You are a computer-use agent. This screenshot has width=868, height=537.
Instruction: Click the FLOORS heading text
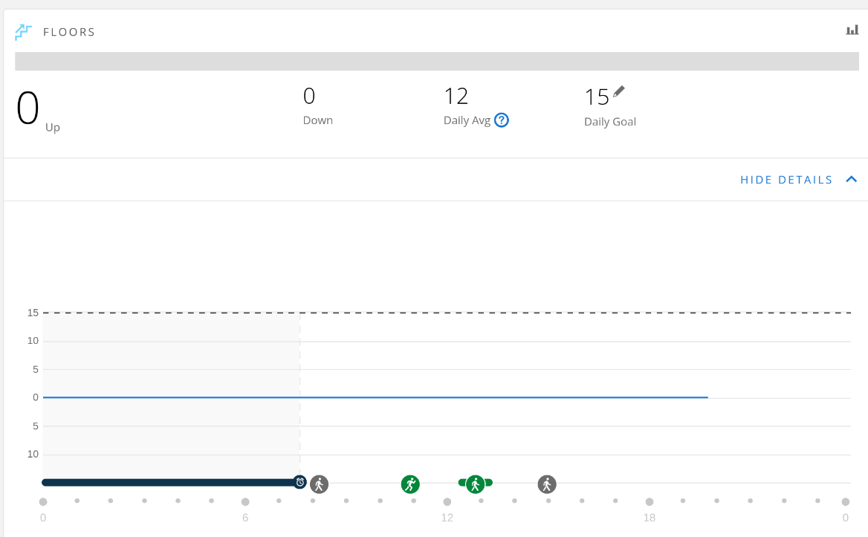coord(69,32)
